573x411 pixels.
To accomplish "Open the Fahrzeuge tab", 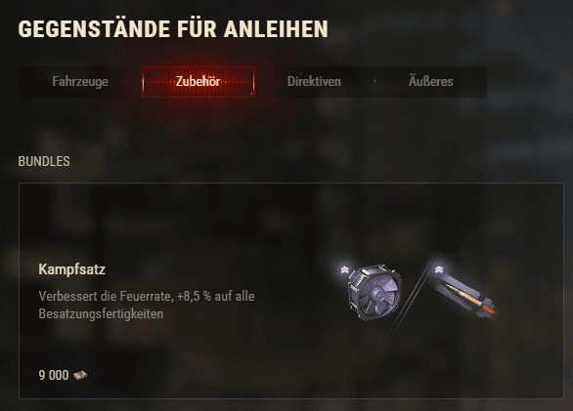I will click(x=80, y=81).
